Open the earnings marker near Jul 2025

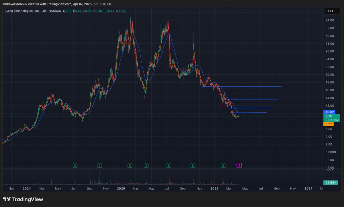(169, 165)
